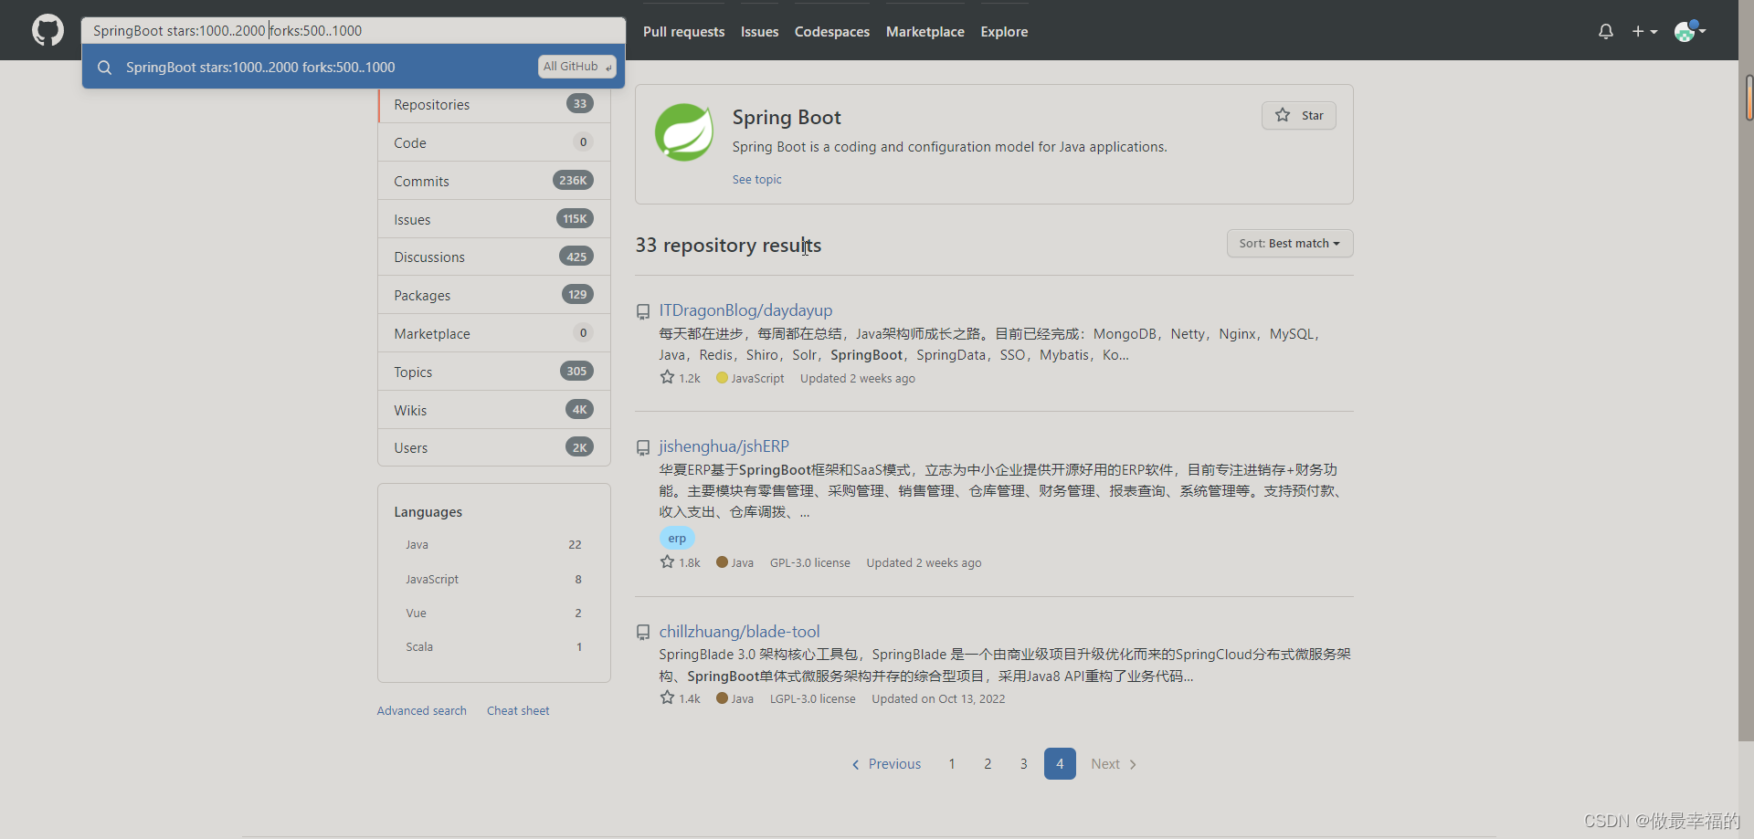Click the search magnifier icon in suggestion
Viewport: 1754px width, 839px height.
tap(105, 68)
